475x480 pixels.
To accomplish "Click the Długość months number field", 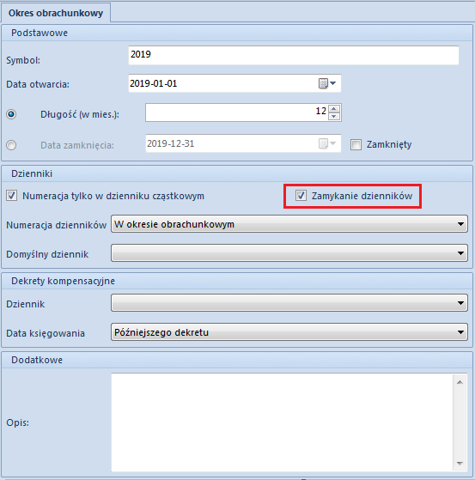I will [x=237, y=112].
